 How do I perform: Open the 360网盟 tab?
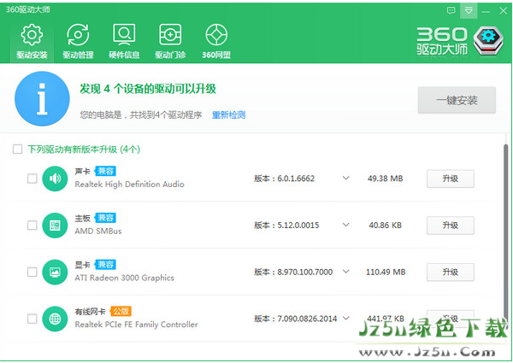tap(216, 41)
